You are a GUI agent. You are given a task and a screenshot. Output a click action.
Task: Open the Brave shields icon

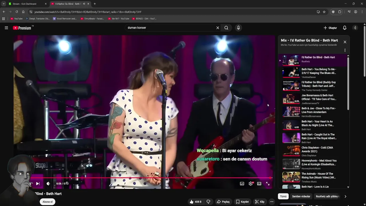tap(333, 12)
